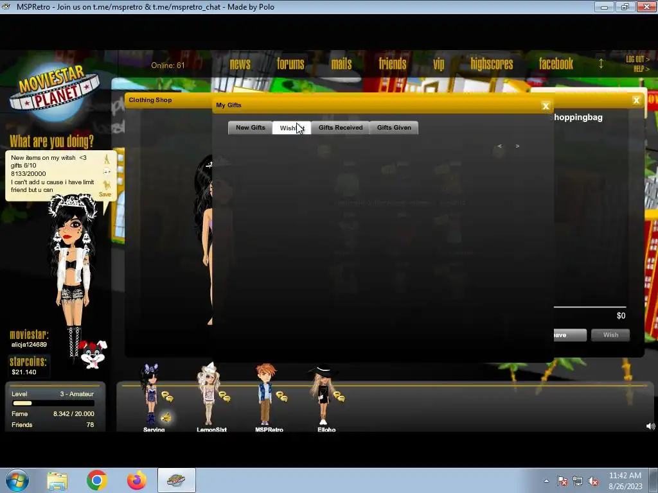Open chat with friend LemonSixt
The image size is (658, 493).
click(x=224, y=397)
